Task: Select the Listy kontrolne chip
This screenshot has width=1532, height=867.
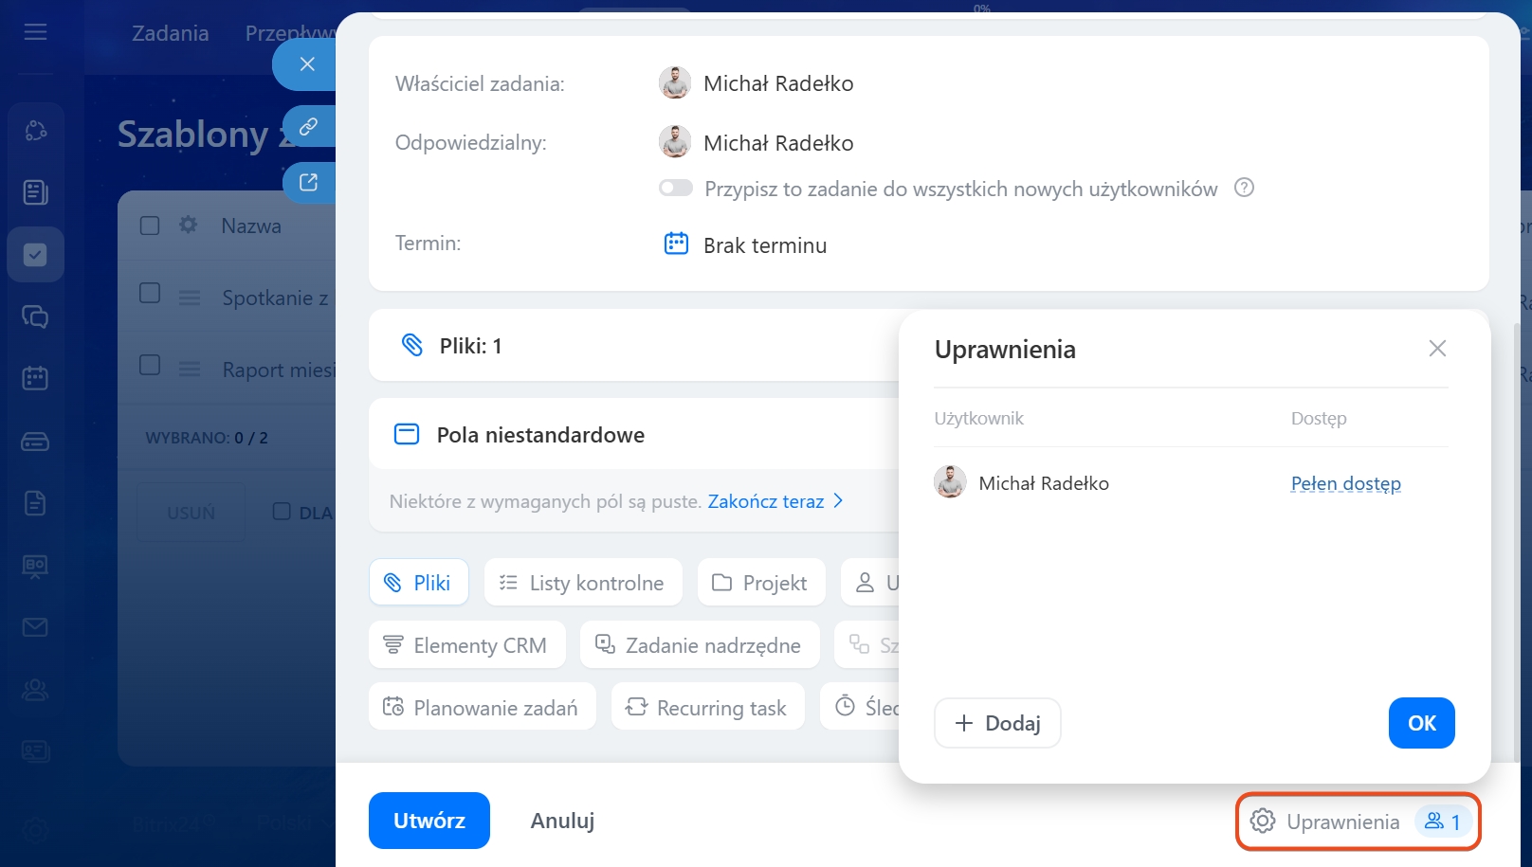Action: click(x=583, y=583)
